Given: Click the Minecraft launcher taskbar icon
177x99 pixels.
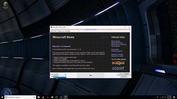Looking at the screenshot, I should click(66, 97).
